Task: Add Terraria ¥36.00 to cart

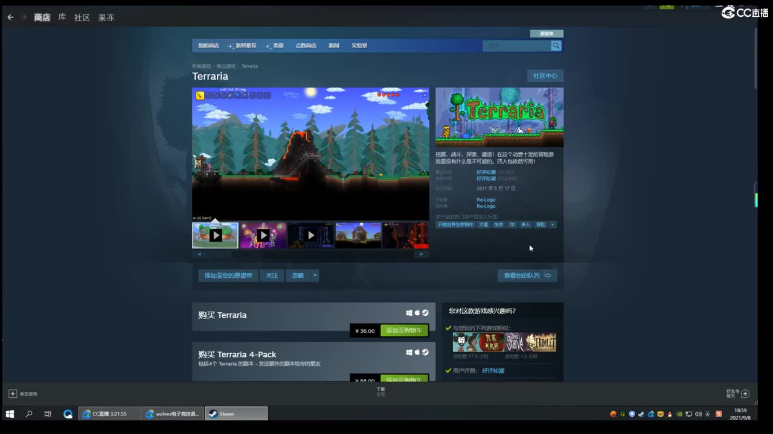Action: 404,330
